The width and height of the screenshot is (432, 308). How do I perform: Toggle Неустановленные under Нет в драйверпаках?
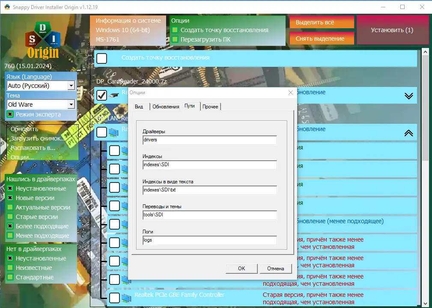tap(10, 258)
